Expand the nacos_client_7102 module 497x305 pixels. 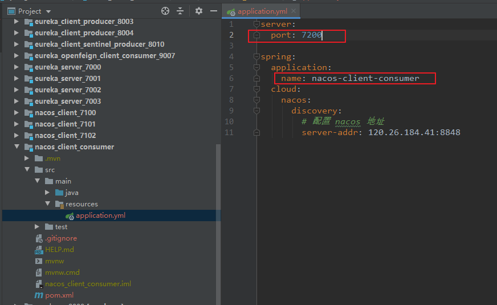coord(16,136)
